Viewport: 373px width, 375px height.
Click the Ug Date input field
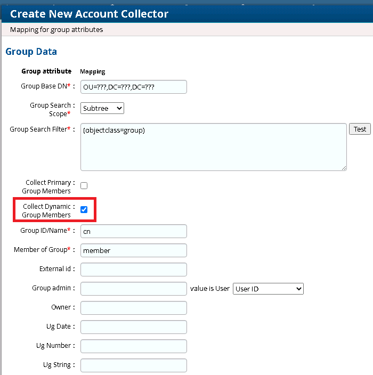pyautogui.click(x=133, y=327)
